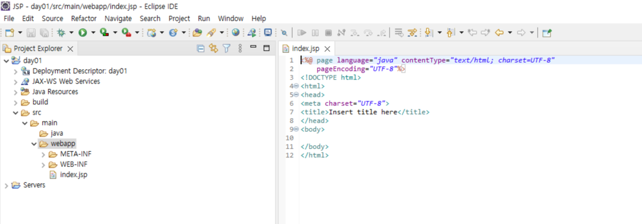642x224 pixels.
Task: Click the Save disk icon
Action: (x=31, y=33)
